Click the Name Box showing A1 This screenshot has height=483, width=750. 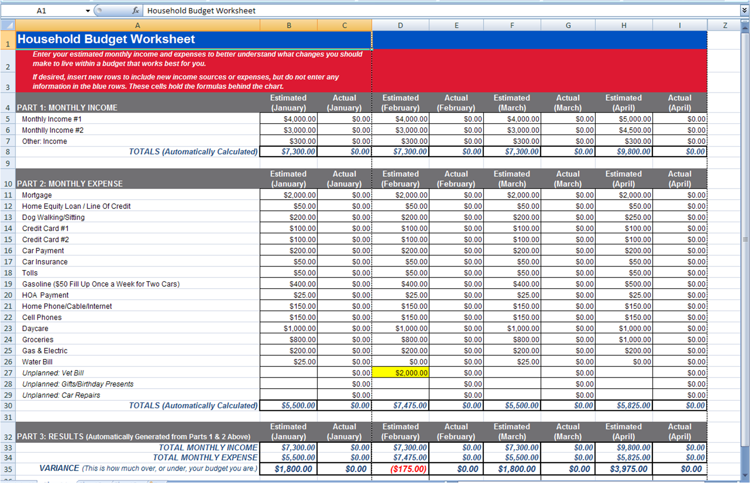[42, 10]
